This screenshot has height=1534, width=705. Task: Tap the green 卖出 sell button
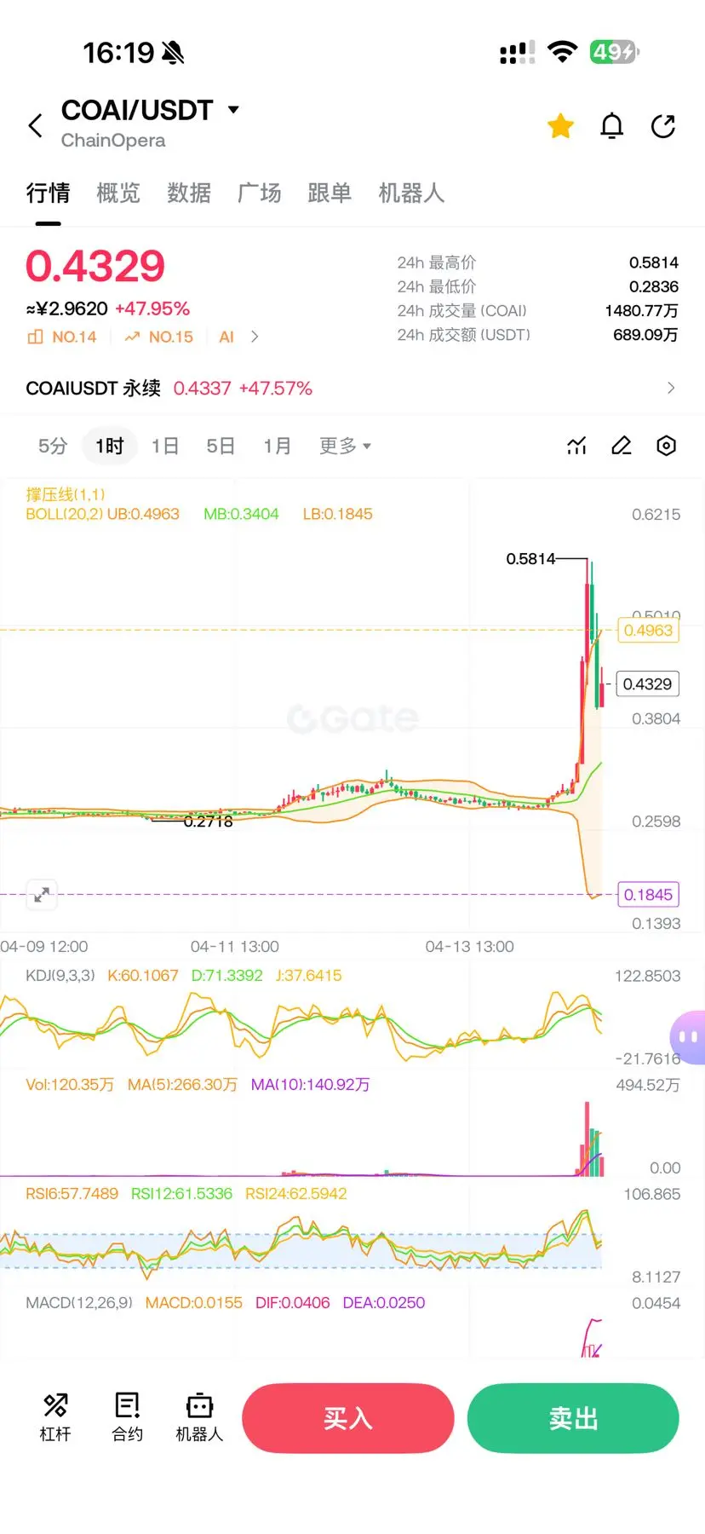[x=573, y=1418]
